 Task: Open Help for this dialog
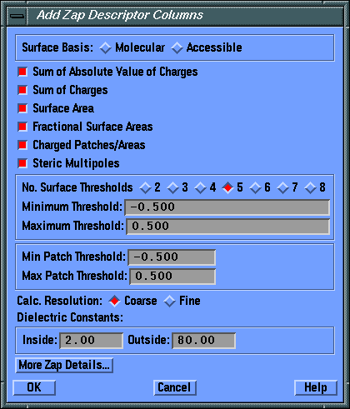(x=316, y=387)
